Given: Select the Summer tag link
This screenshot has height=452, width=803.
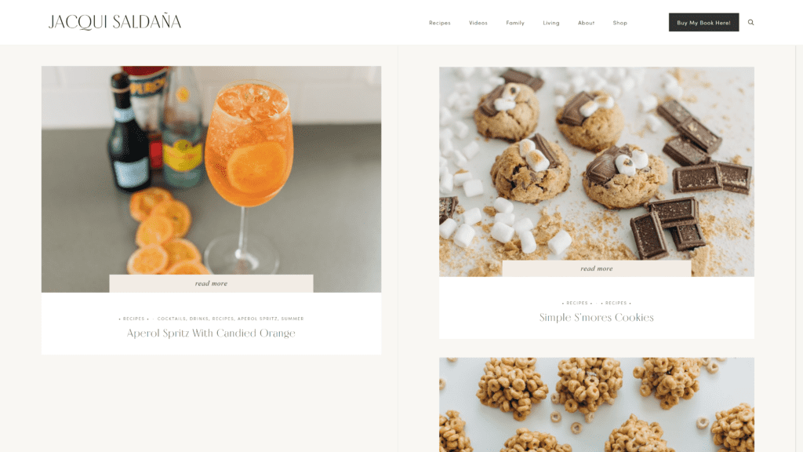Looking at the screenshot, I should pos(292,319).
